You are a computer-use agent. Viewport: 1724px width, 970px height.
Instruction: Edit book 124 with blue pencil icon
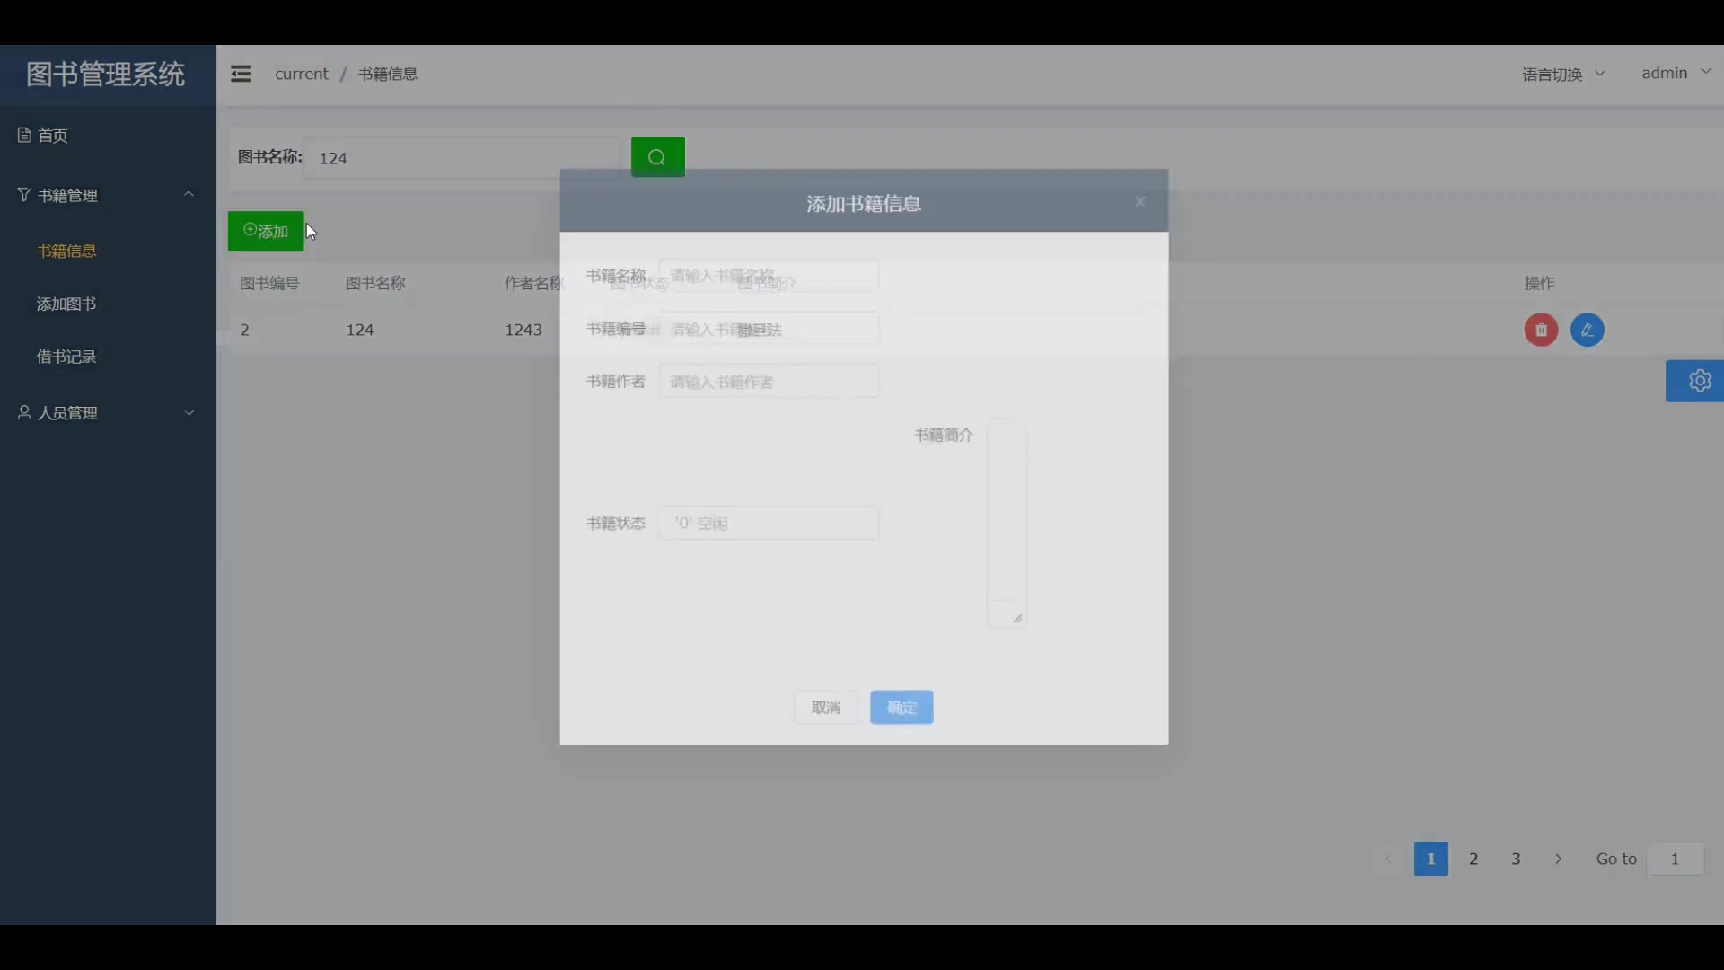coord(1587,330)
